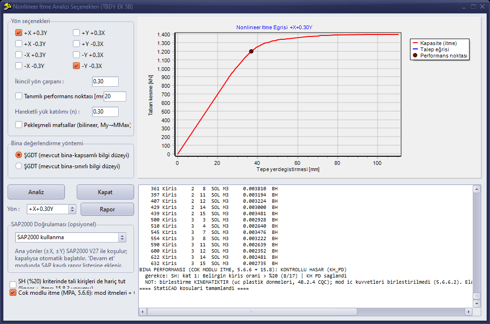Enable the +Y -0.3X direction checkbox
The height and width of the screenshot is (324, 490).
(76, 44)
